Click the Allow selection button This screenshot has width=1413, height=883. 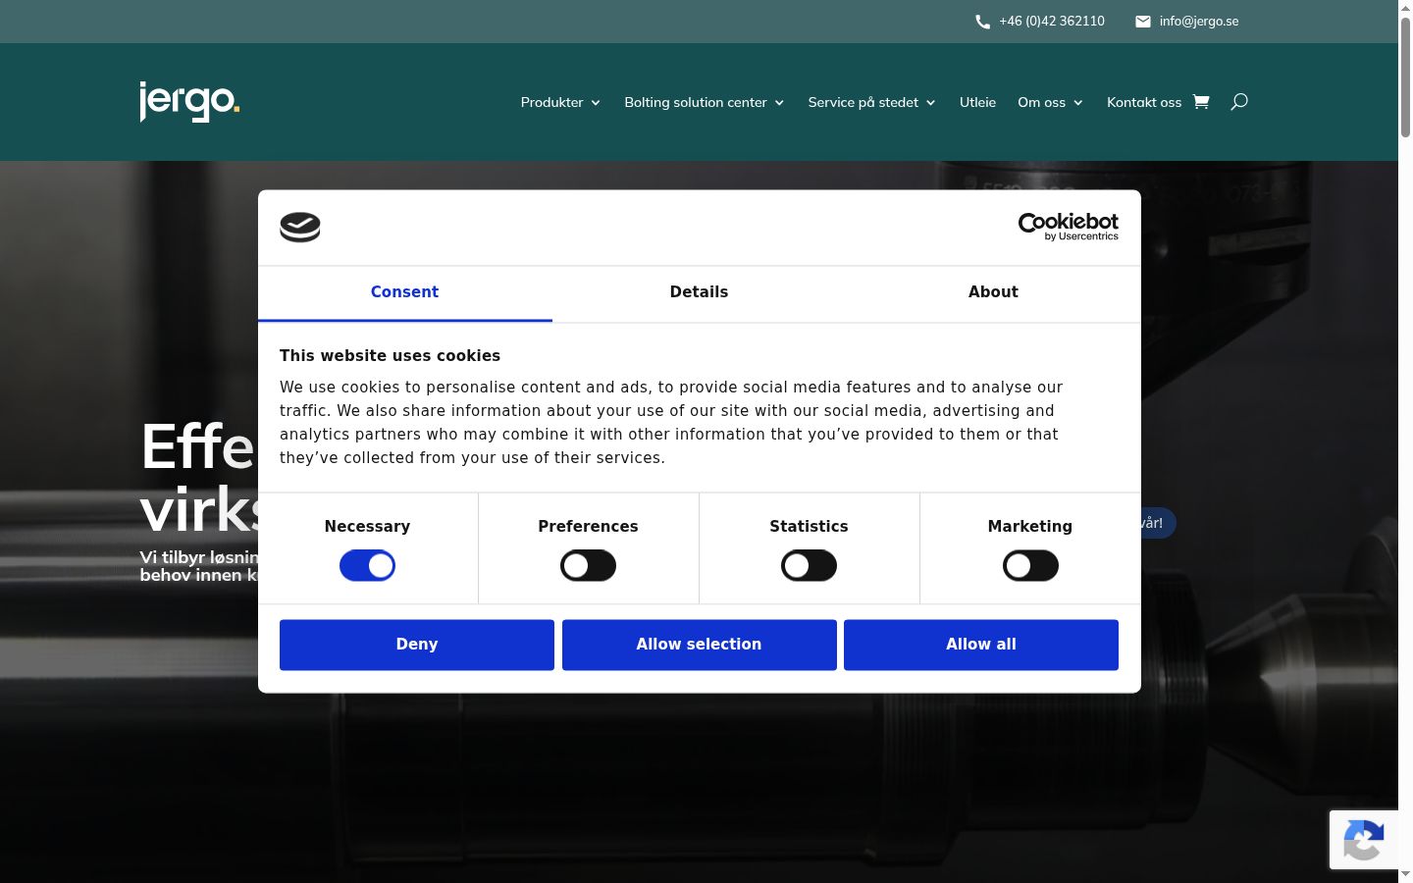[699, 645]
